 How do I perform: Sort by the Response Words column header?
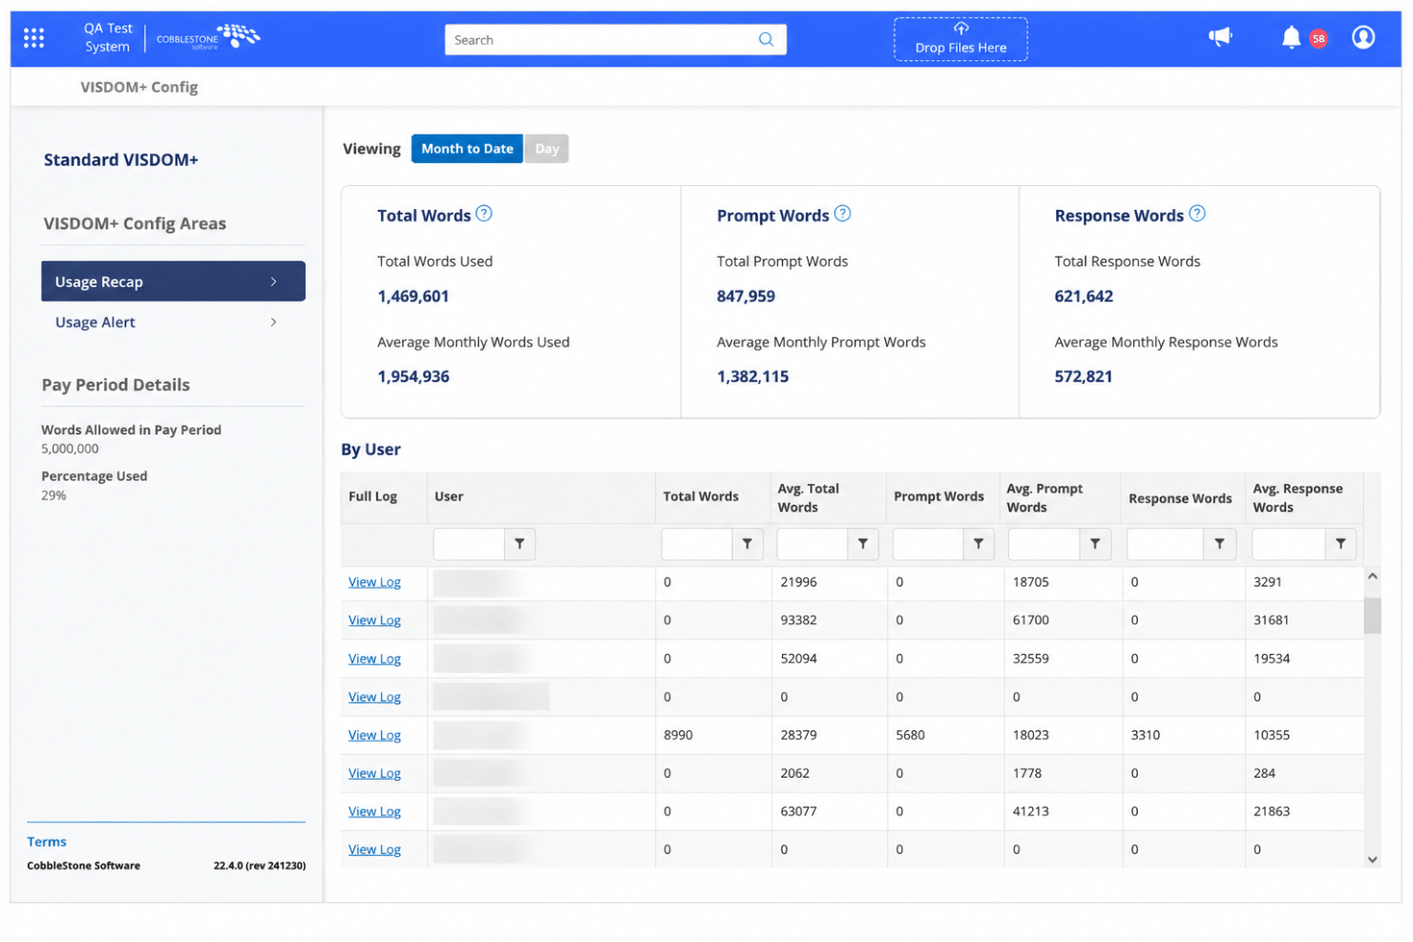point(1180,498)
